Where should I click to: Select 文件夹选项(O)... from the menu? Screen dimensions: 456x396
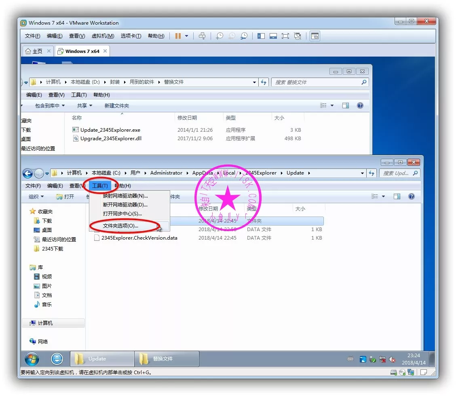click(x=120, y=226)
